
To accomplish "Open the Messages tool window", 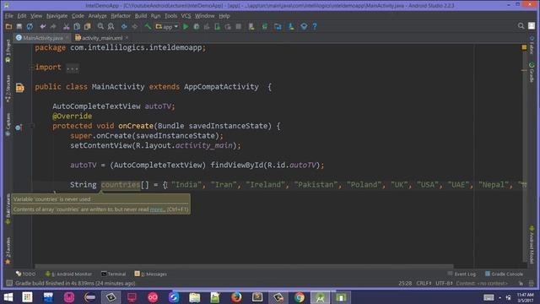I will click(150, 274).
